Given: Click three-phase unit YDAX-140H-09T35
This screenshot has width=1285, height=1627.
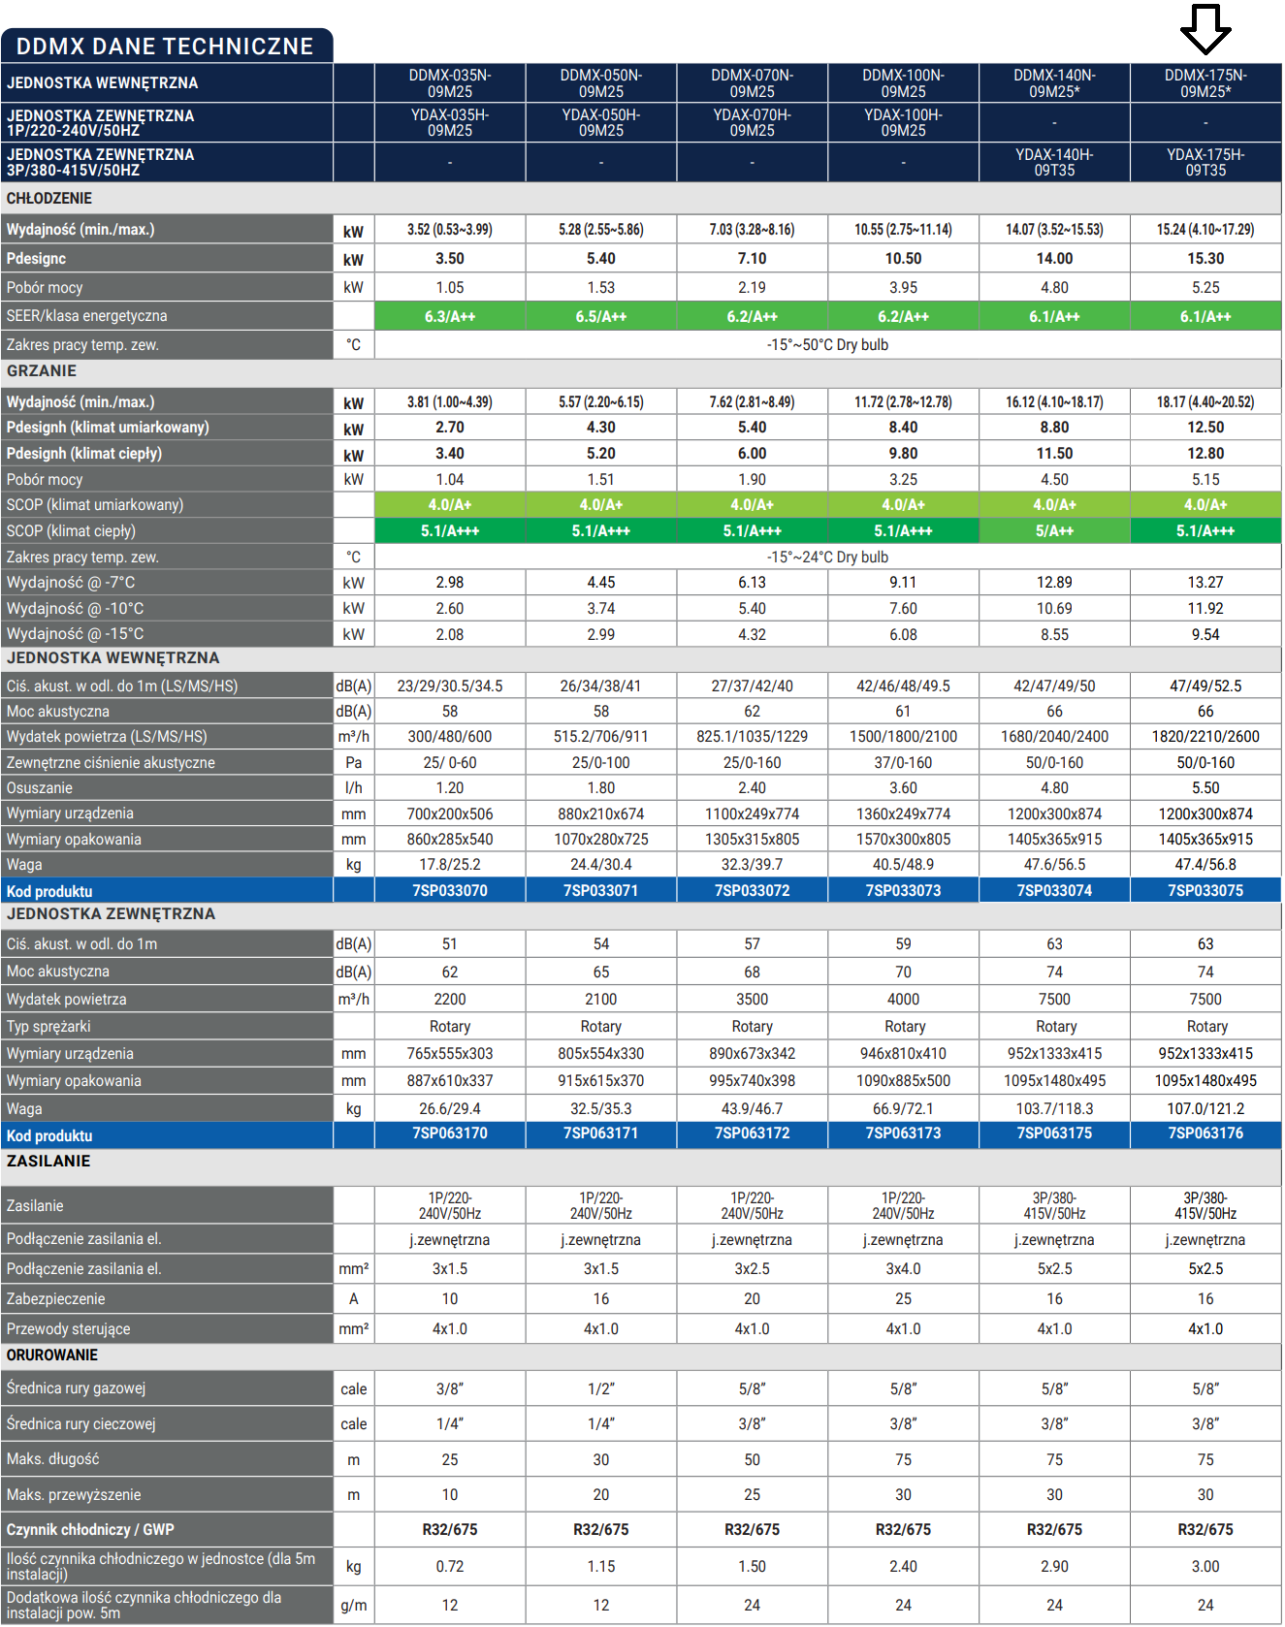Looking at the screenshot, I should pos(1055,162).
